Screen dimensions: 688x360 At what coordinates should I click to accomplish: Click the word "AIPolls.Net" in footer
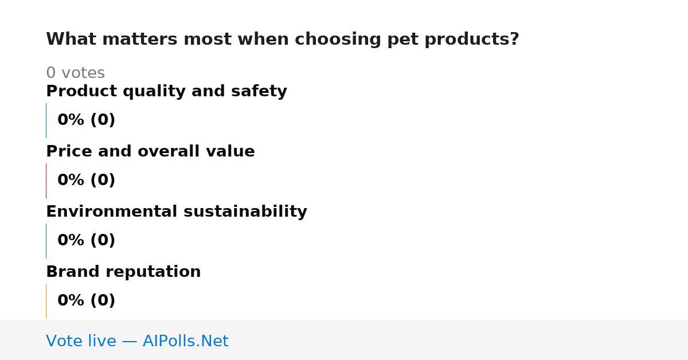coord(186,342)
